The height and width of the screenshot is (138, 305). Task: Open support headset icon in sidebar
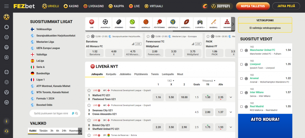click(x=7, y=131)
